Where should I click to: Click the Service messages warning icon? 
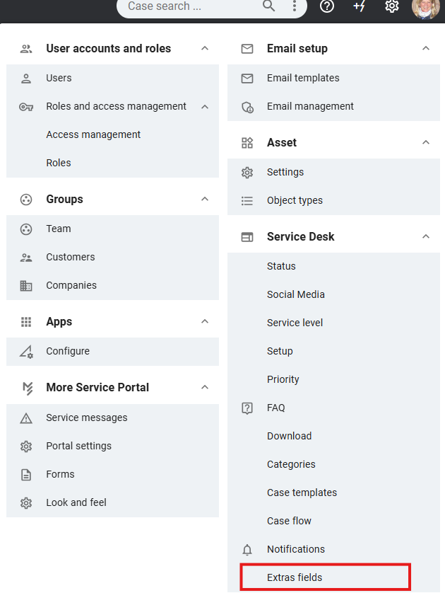point(26,418)
